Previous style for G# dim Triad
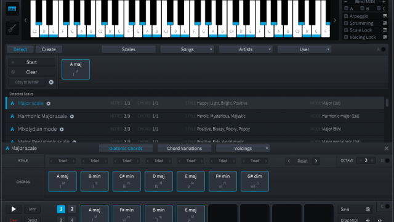This screenshot has height=222, width=394. [244, 161]
